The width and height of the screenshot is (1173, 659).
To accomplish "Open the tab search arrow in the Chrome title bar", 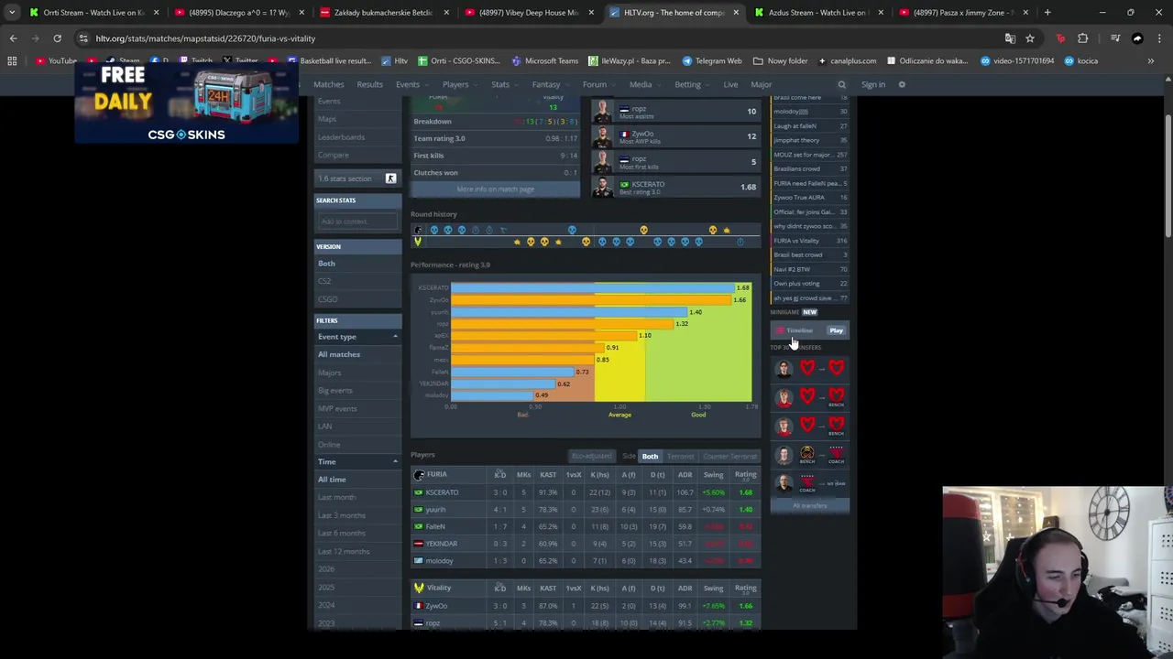I will (x=12, y=13).
